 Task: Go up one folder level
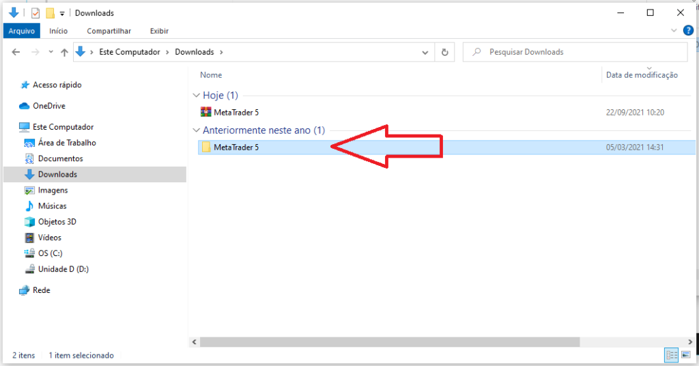(64, 52)
